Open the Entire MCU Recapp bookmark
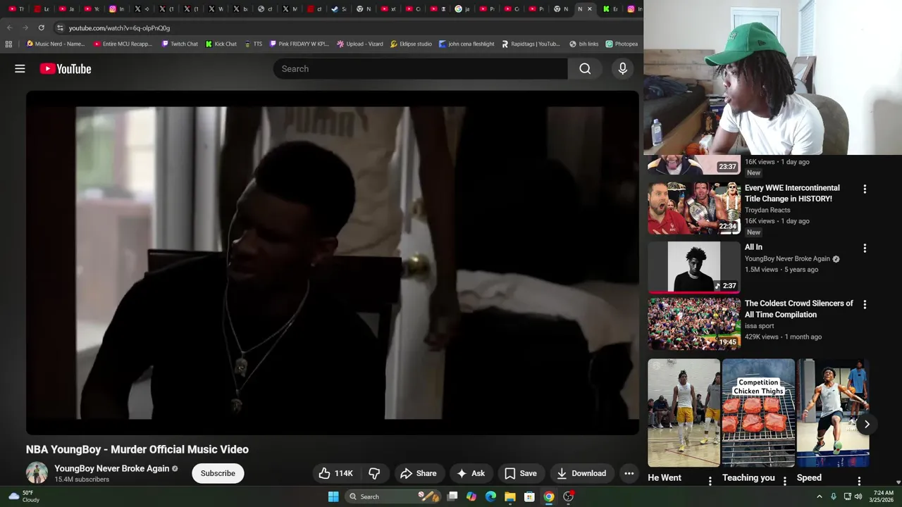 tap(123, 44)
